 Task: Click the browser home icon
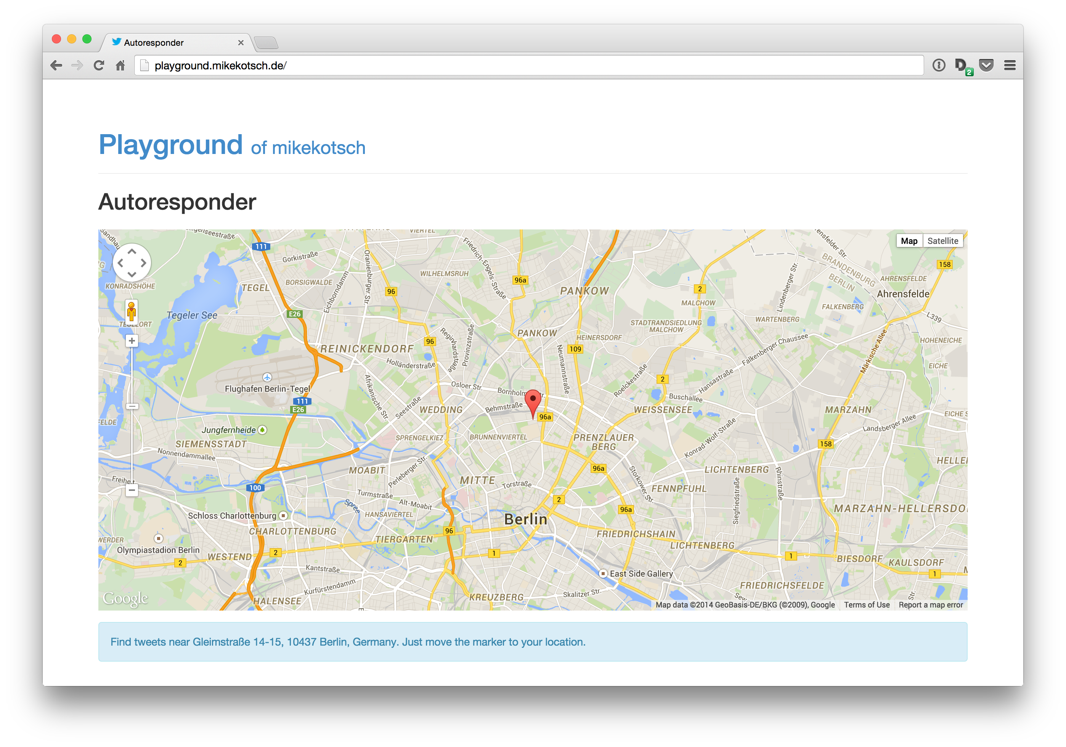(x=120, y=66)
